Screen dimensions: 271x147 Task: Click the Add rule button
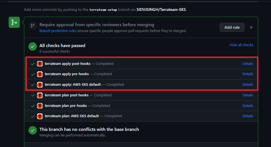(232, 27)
